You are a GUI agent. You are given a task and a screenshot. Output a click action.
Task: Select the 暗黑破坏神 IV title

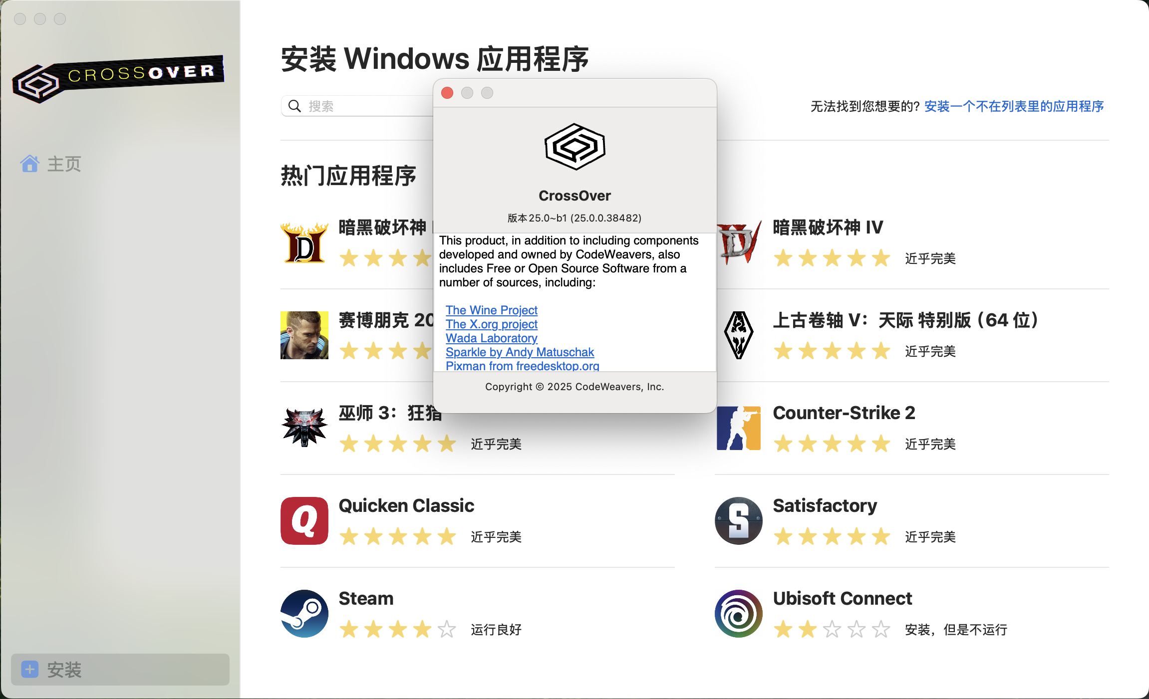click(x=828, y=227)
